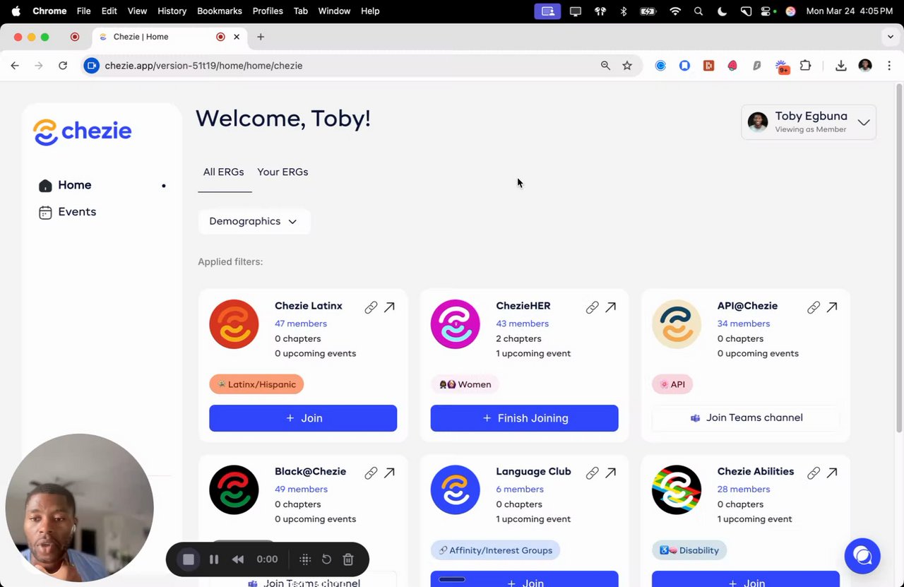This screenshot has width=904, height=587.
Task: Open Chezie Abilities via arrow icon
Action: 832,473
